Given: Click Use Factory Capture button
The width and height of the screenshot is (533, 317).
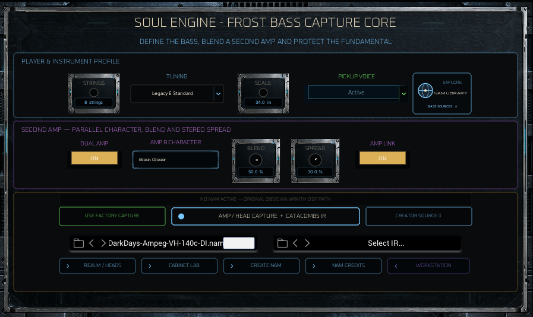Looking at the screenshot, I should (112, 216).
